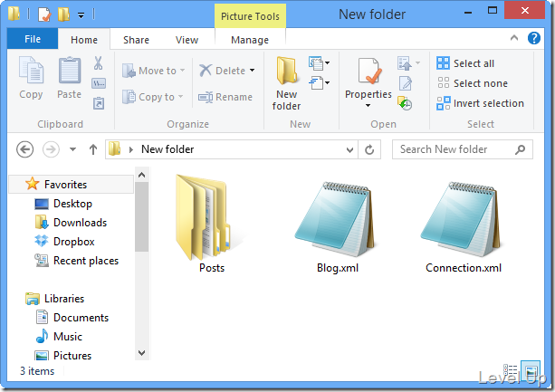Select the Connection.xml file

pyautogui.click(x=464, y=226)
